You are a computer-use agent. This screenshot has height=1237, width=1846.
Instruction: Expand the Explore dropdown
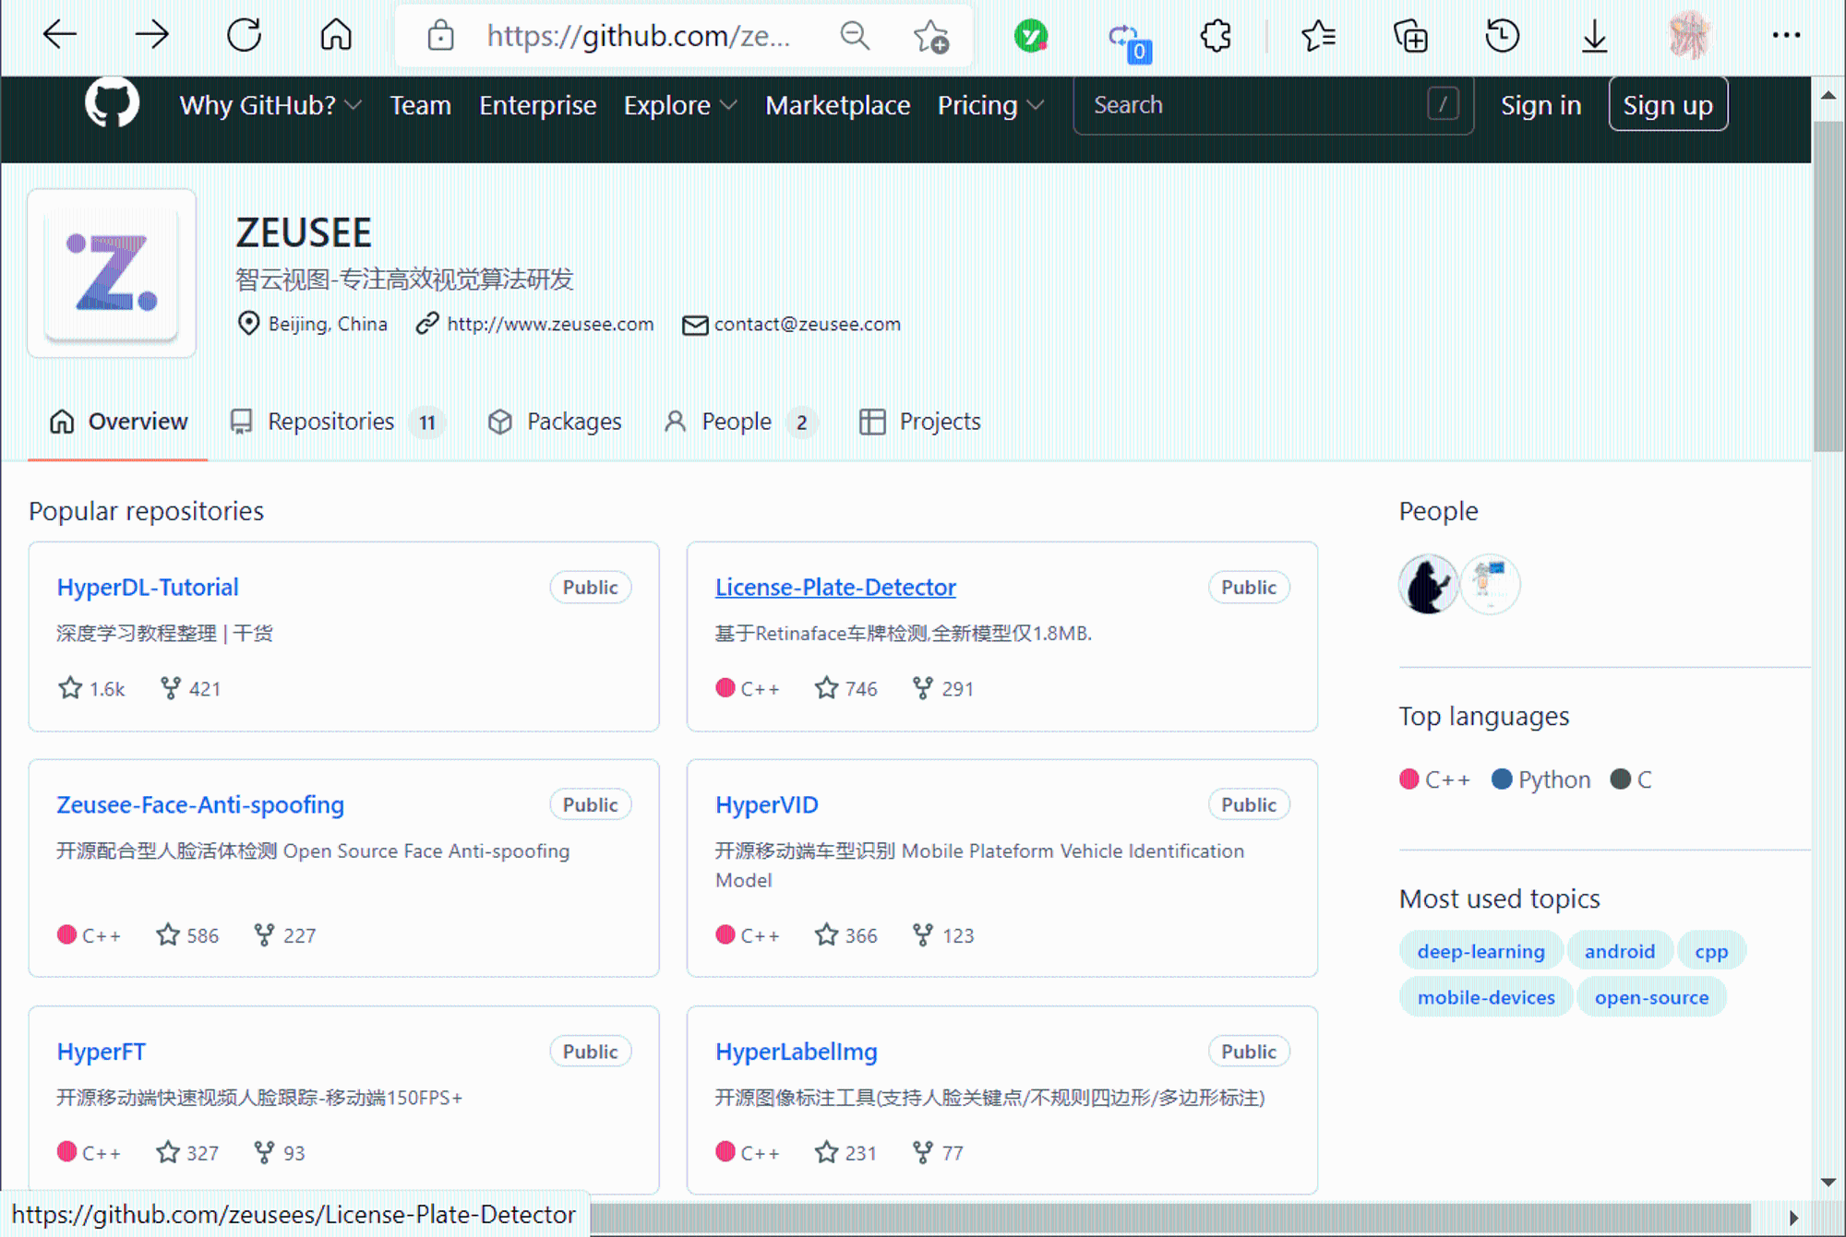(680, 105)
